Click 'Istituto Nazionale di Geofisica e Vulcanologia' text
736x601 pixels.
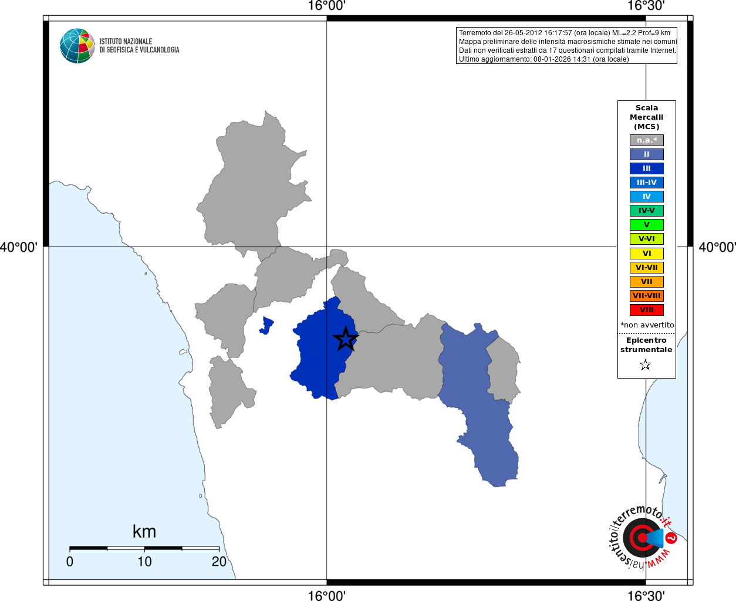pos(139,46)
